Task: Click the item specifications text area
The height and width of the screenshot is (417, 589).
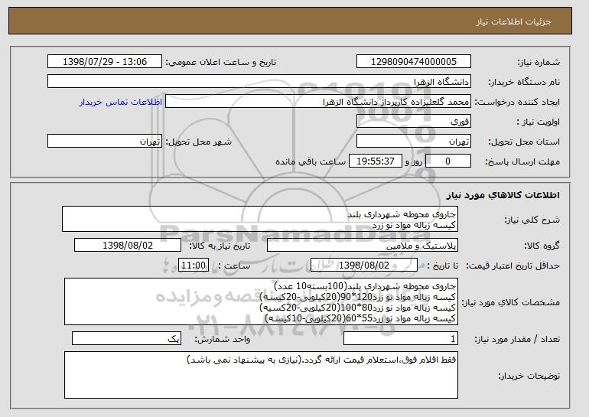Action: click(261, 301)
